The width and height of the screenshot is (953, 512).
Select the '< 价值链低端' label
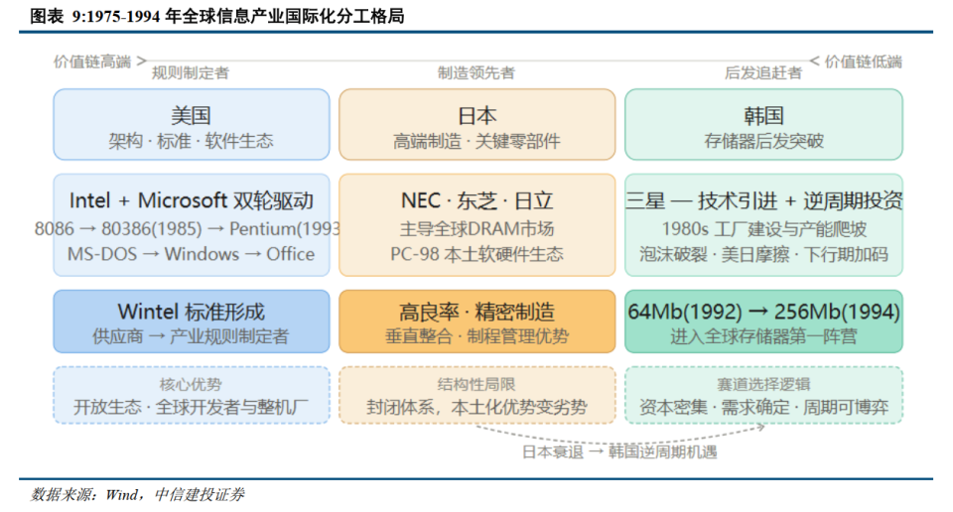[856, 62]
